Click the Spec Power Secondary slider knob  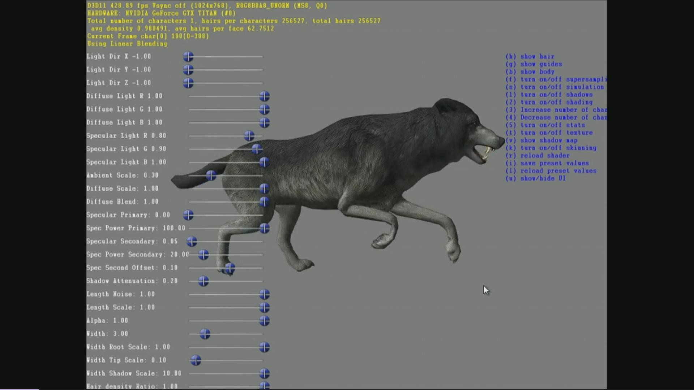click(x=204, y=255)
